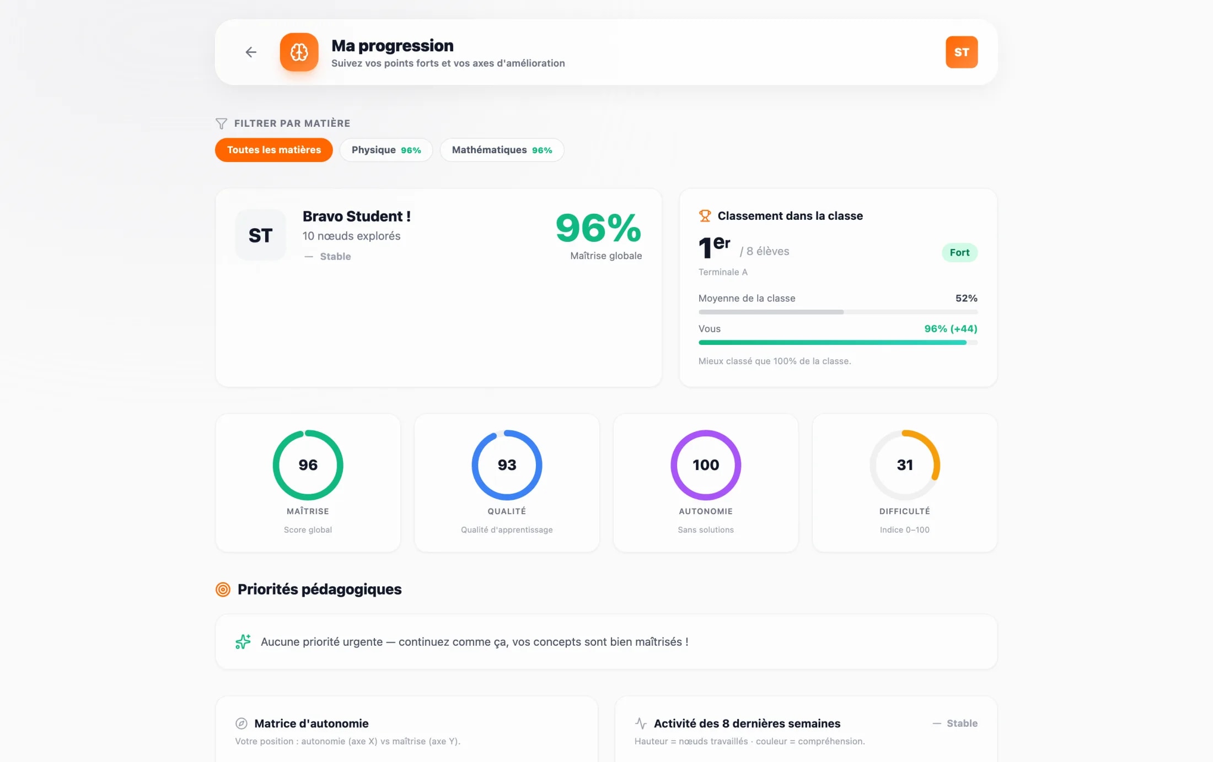Click the Indice 0–100 caption
This screenshot has height=762, width=1213.
click(905, 529)
